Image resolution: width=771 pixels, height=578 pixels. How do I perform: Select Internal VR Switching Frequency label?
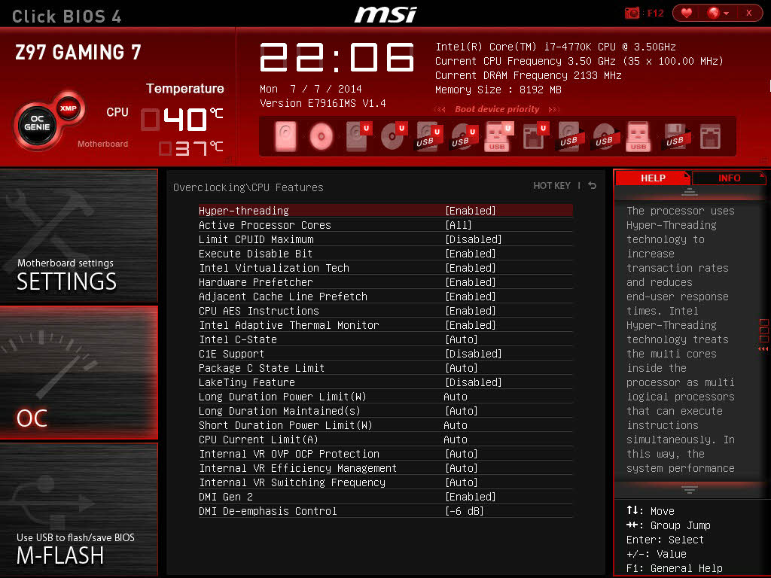[x=292, y=482]
